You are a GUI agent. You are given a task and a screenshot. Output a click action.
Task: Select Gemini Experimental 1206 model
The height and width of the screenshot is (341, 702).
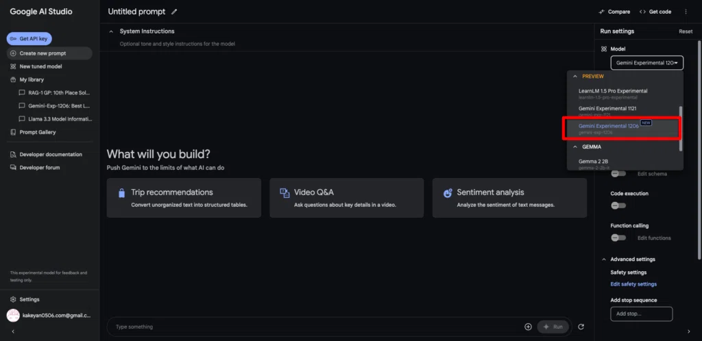(x=622, y=128)
